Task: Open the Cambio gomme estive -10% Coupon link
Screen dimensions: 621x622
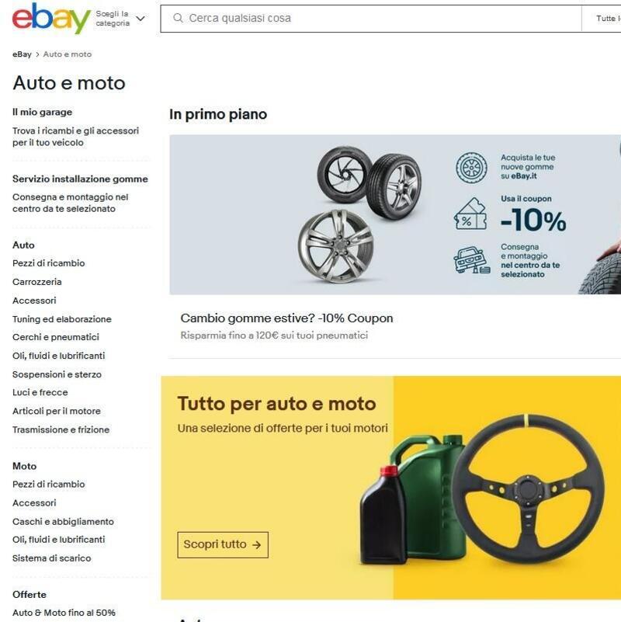Action: pyautogui.click(x=286, y=318)
